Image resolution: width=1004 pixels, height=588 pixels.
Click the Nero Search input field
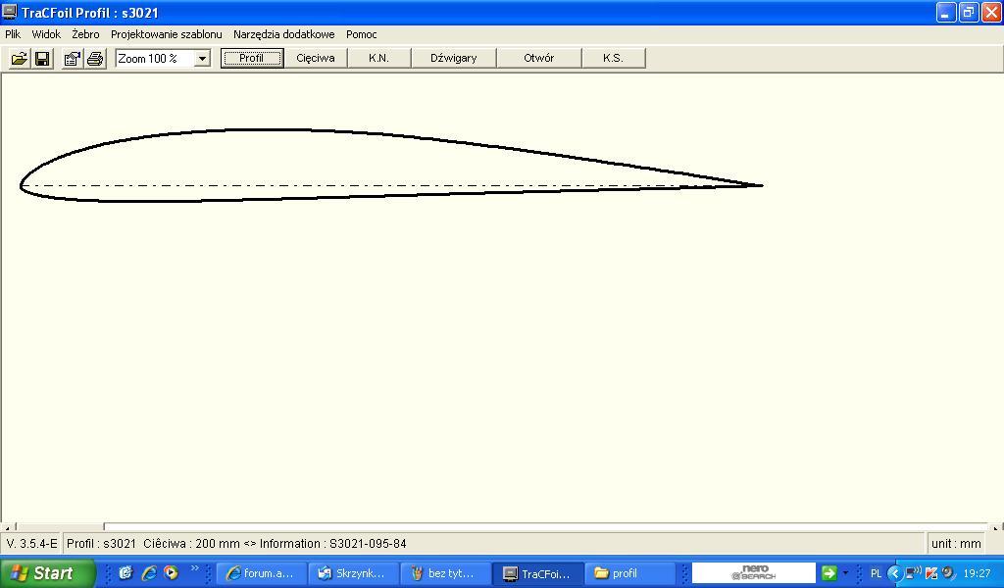[753, 573]
